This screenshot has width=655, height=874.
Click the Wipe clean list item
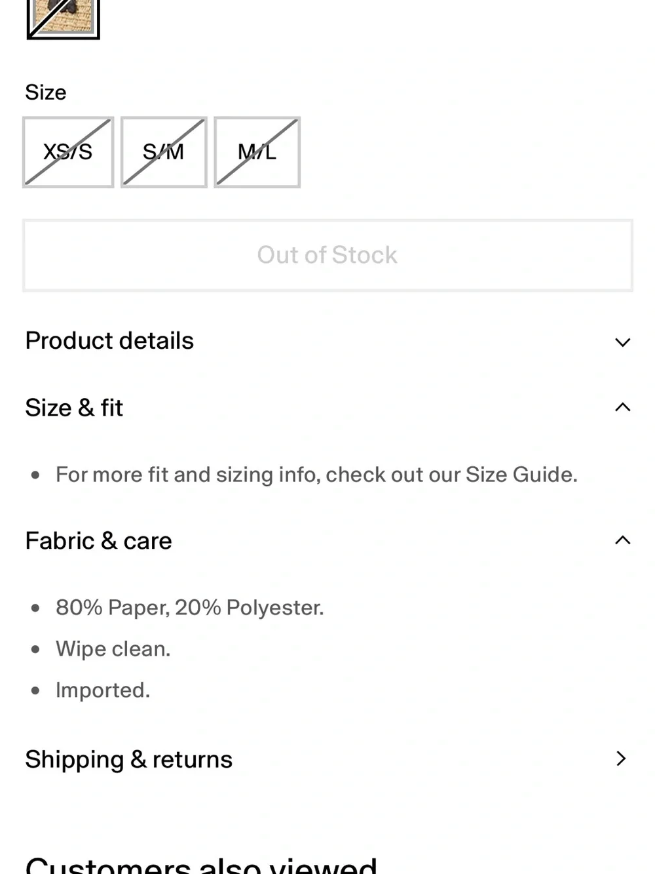113,649
